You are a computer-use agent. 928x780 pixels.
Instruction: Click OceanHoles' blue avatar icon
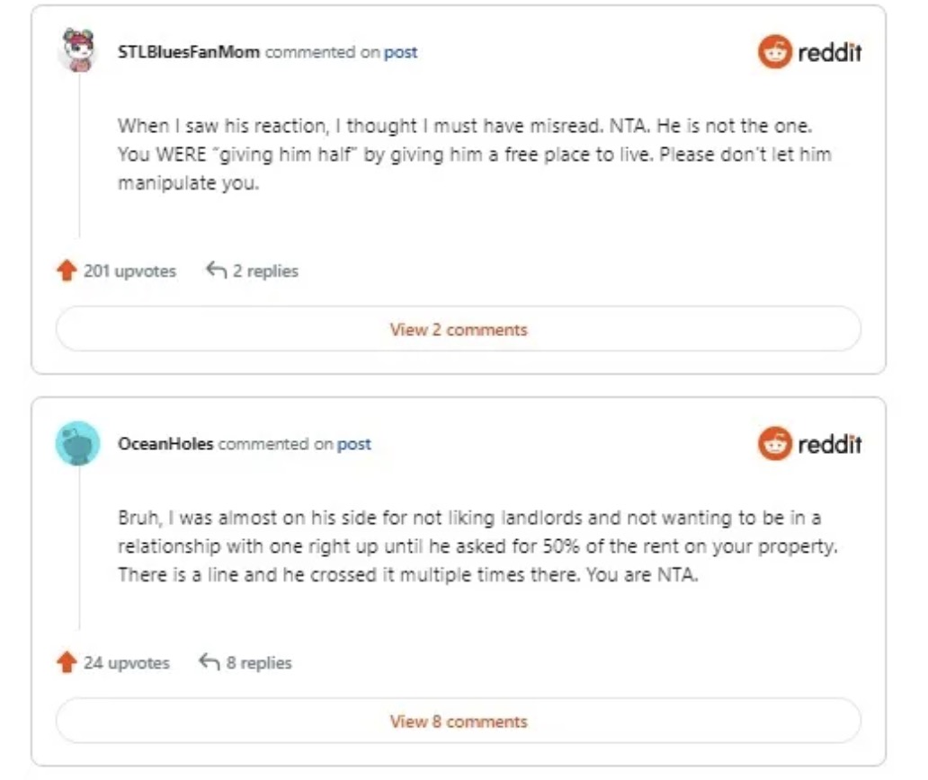pos(78,443)
